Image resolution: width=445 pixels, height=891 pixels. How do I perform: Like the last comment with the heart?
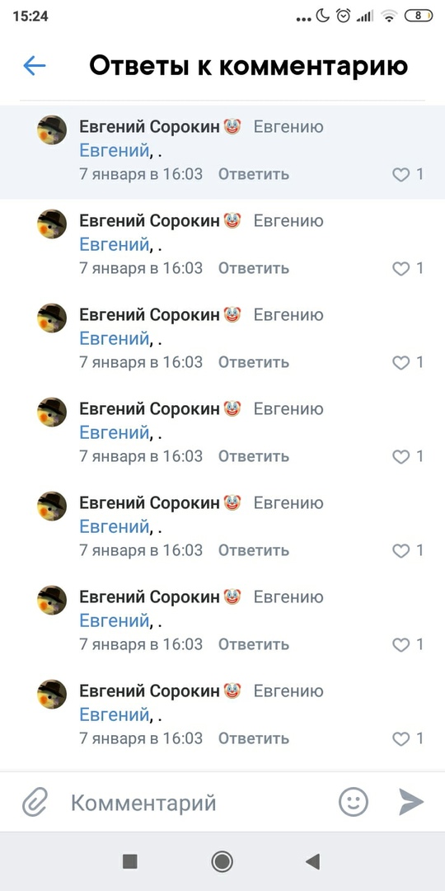(x=400, y=738)
